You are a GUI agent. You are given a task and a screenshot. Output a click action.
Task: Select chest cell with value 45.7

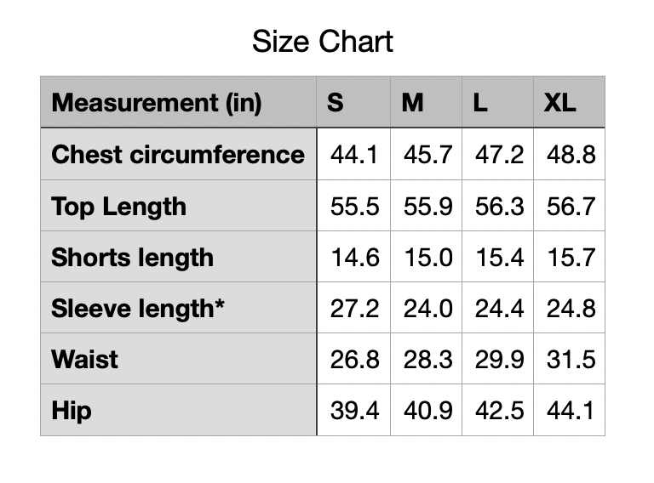coord(426,154)
